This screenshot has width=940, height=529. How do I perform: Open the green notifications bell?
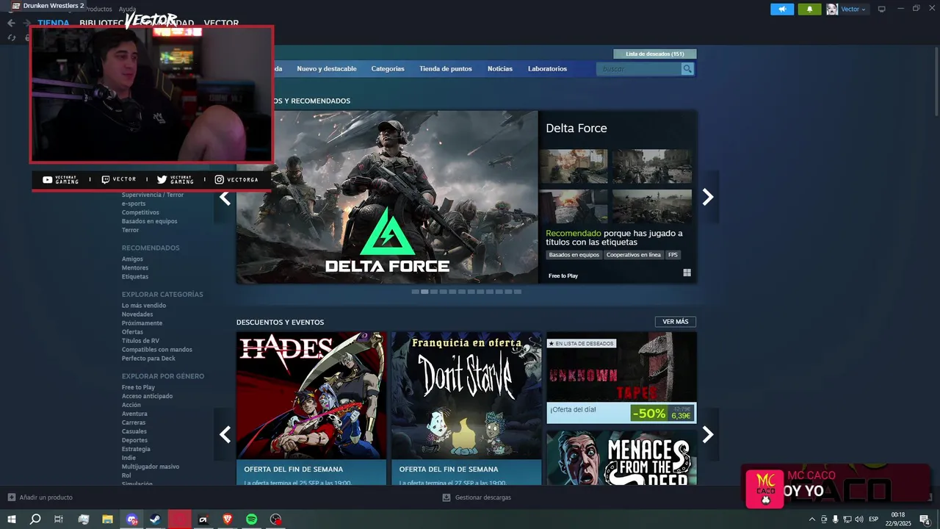coord(809,9)
